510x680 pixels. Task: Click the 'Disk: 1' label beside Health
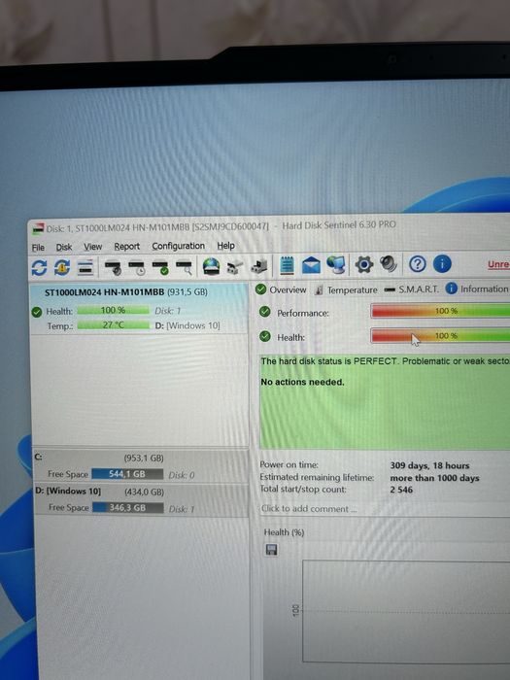pos(168,311)
